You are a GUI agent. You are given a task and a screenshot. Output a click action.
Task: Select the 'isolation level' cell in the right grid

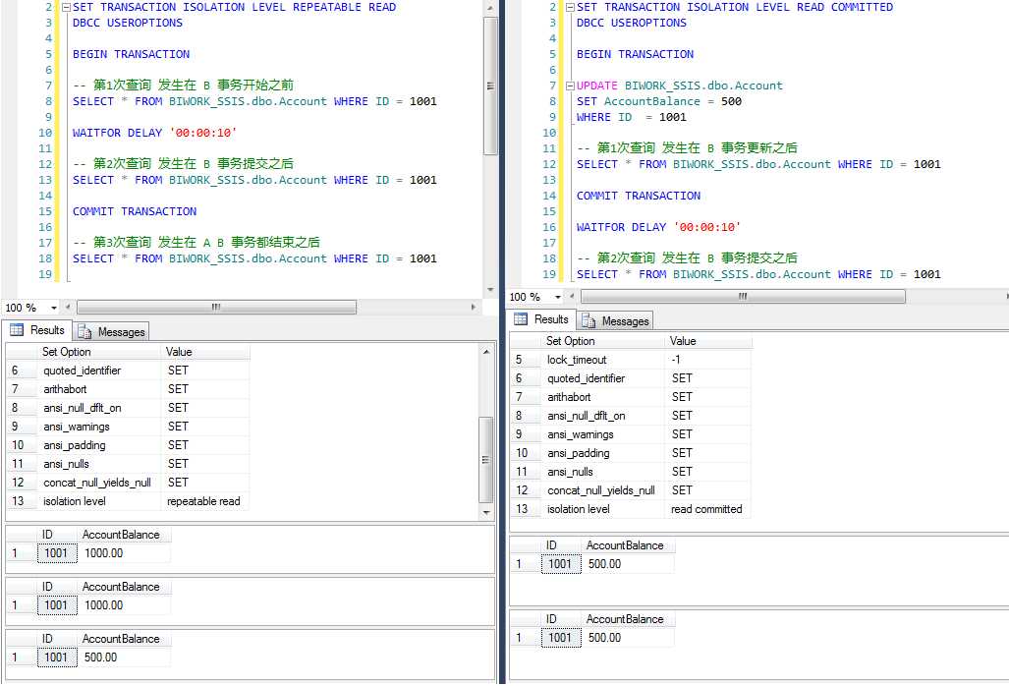coord(602,509)
